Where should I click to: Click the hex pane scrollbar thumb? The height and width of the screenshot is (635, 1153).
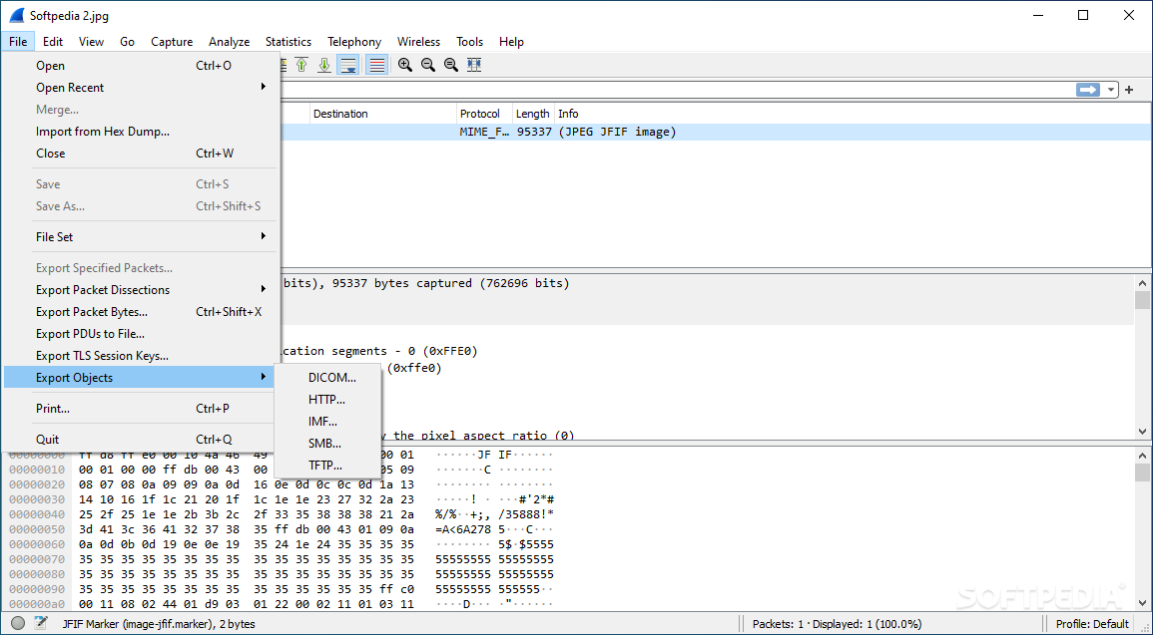[x=1142, y=473]
